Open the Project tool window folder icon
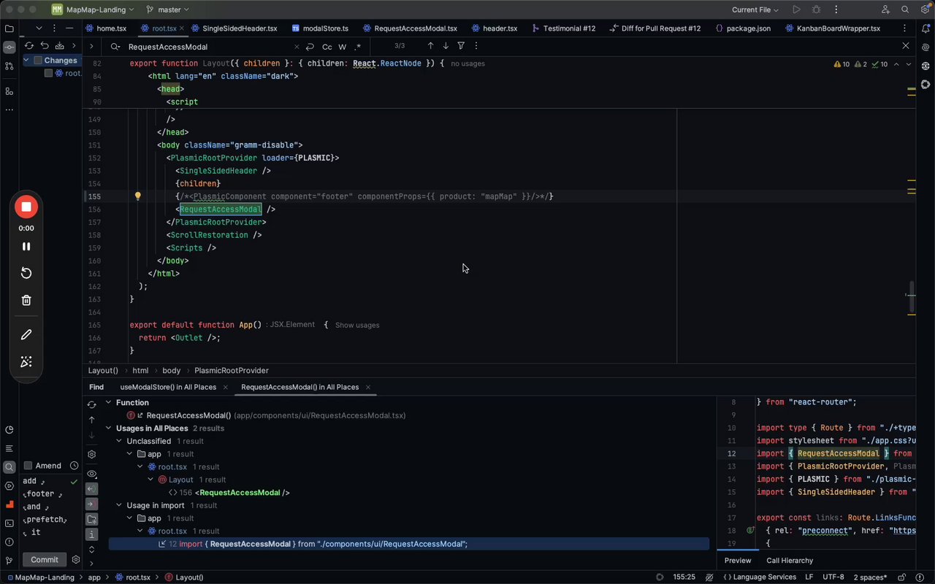935x584 pixels. [9, 28]
